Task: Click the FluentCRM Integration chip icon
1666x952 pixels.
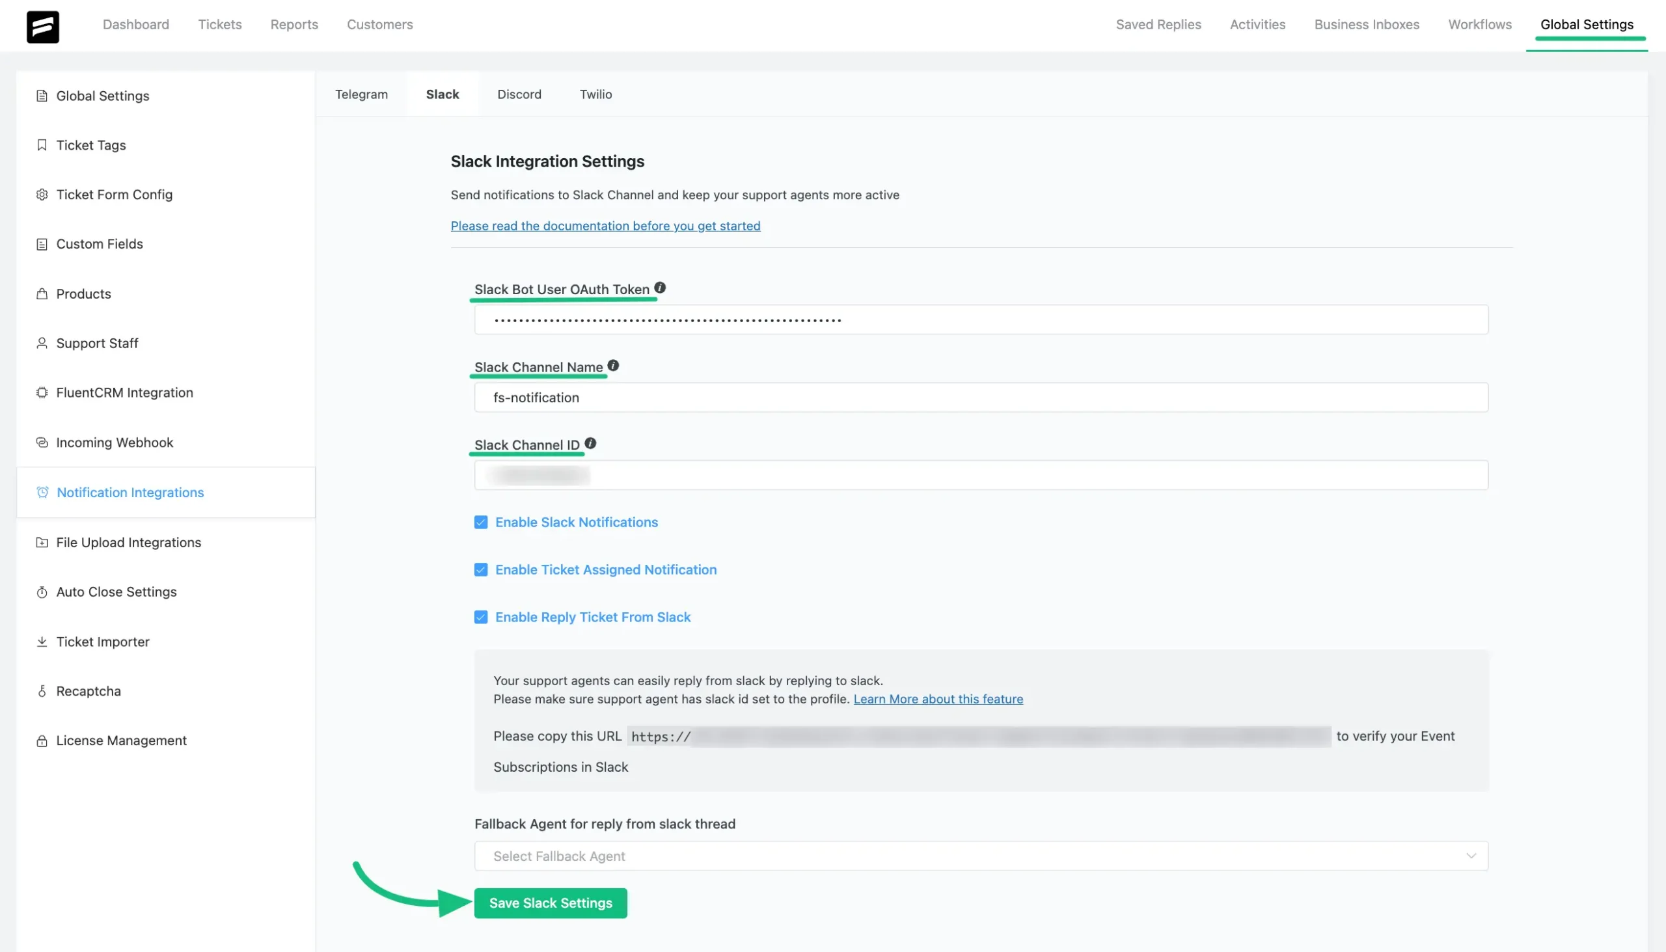Action: click(x=42, y=393)
